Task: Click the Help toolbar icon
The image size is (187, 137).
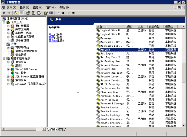Action: 46,13
